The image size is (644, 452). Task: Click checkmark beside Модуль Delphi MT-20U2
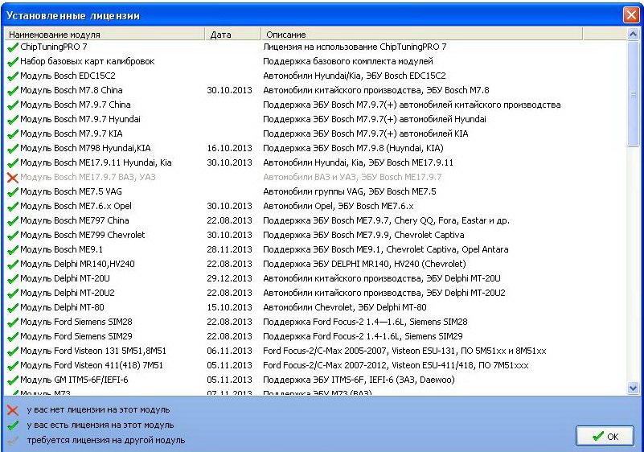[13, 294]
